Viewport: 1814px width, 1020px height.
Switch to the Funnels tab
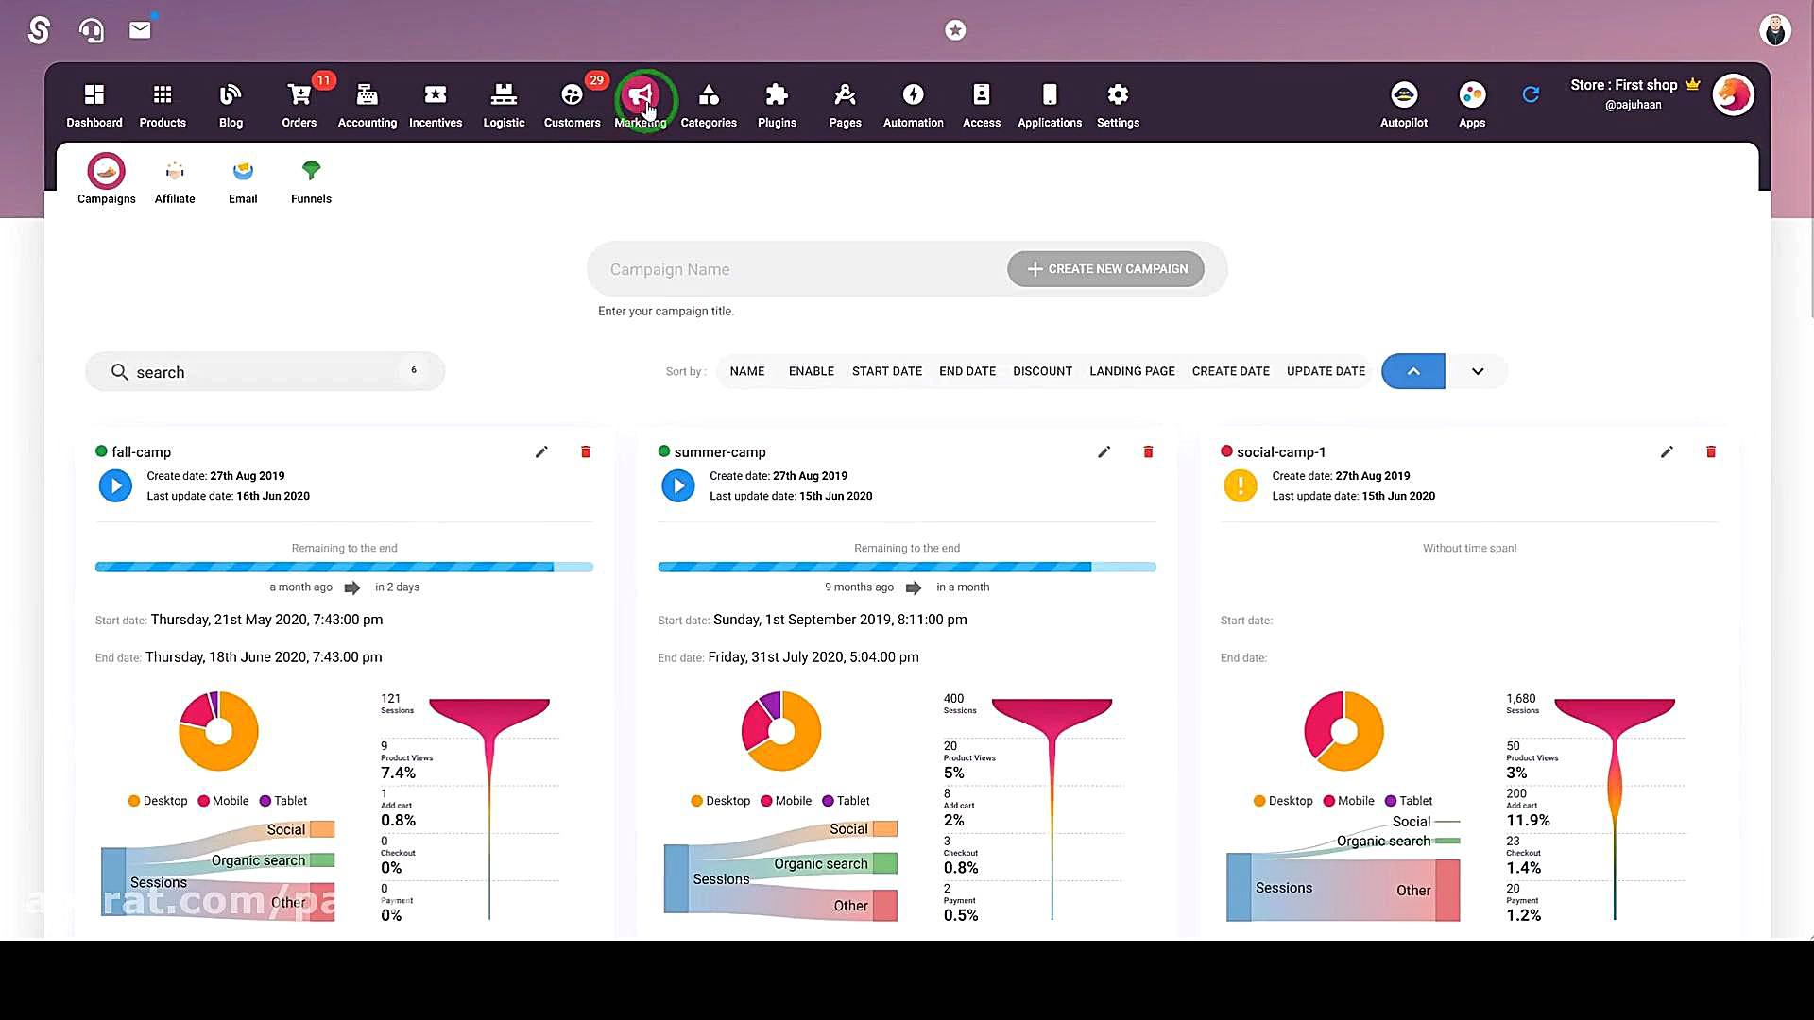tap(311, 180)
